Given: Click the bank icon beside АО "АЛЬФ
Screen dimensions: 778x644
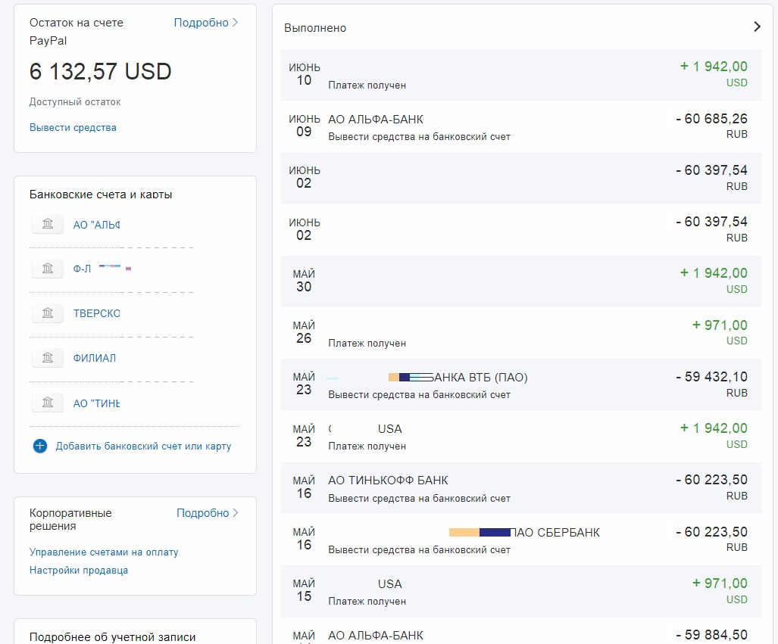Looking at the screenshot, I should (x=48, y=224).
